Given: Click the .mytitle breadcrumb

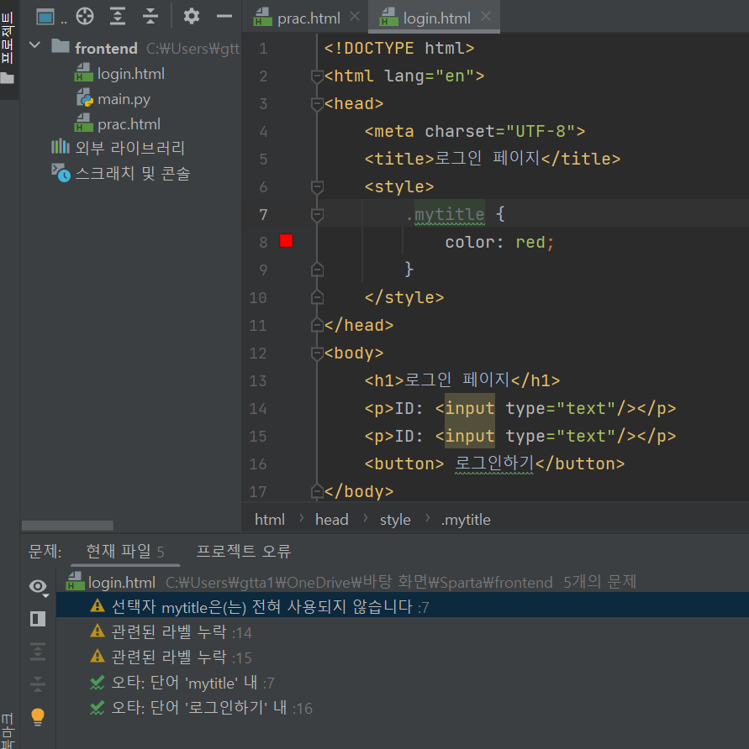Looking at the screenshot, I should [x=466, y=520].
